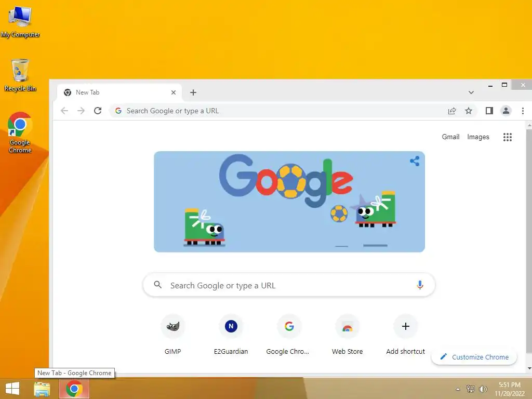Click Customize Chrome button
The height and width of the screenshot is (399, 532).
click(x=474, y=357)
